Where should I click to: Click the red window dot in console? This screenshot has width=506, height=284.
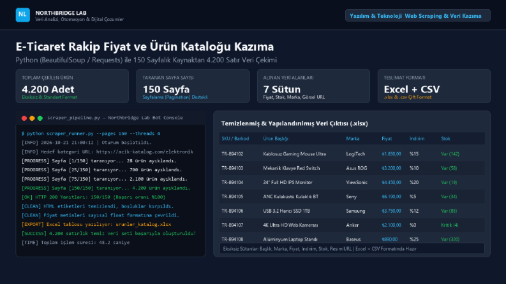click(24, 118)
